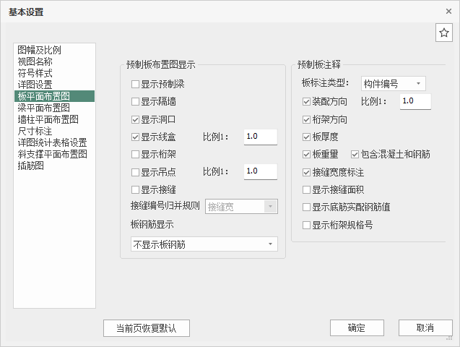Click the 当前页恢复默认 button
The width and height of the screenshot is (460, 347).
coord(146,327)
